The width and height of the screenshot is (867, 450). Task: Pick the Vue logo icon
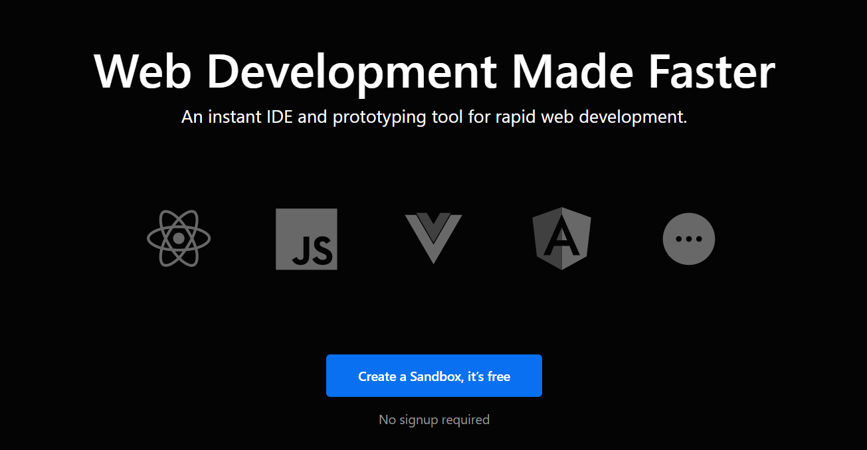434,239
